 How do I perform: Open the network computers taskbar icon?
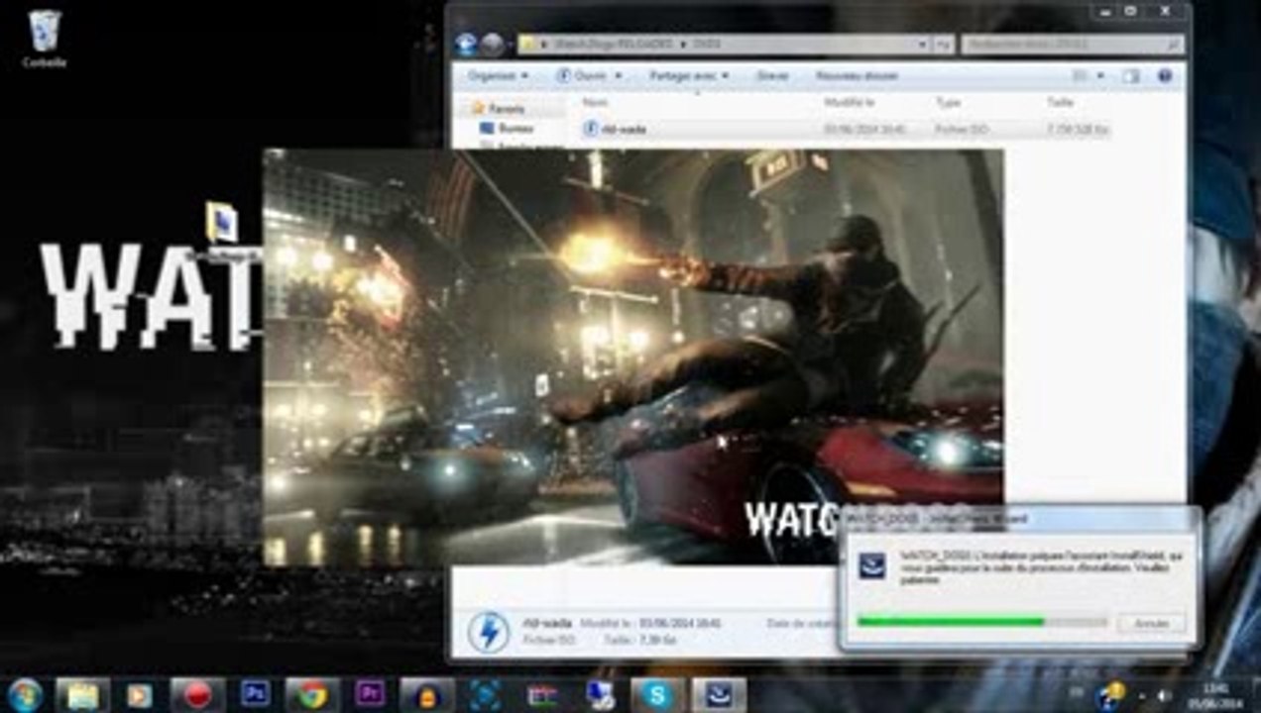click(600, 695)
